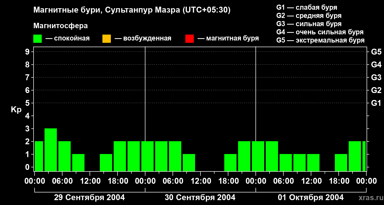Screen dimensions: 384x205
Task: Click the chart title 'Магнитные бури, Сультанпур Мазра (UTC+05:30)'
Action: click(132, 10)
